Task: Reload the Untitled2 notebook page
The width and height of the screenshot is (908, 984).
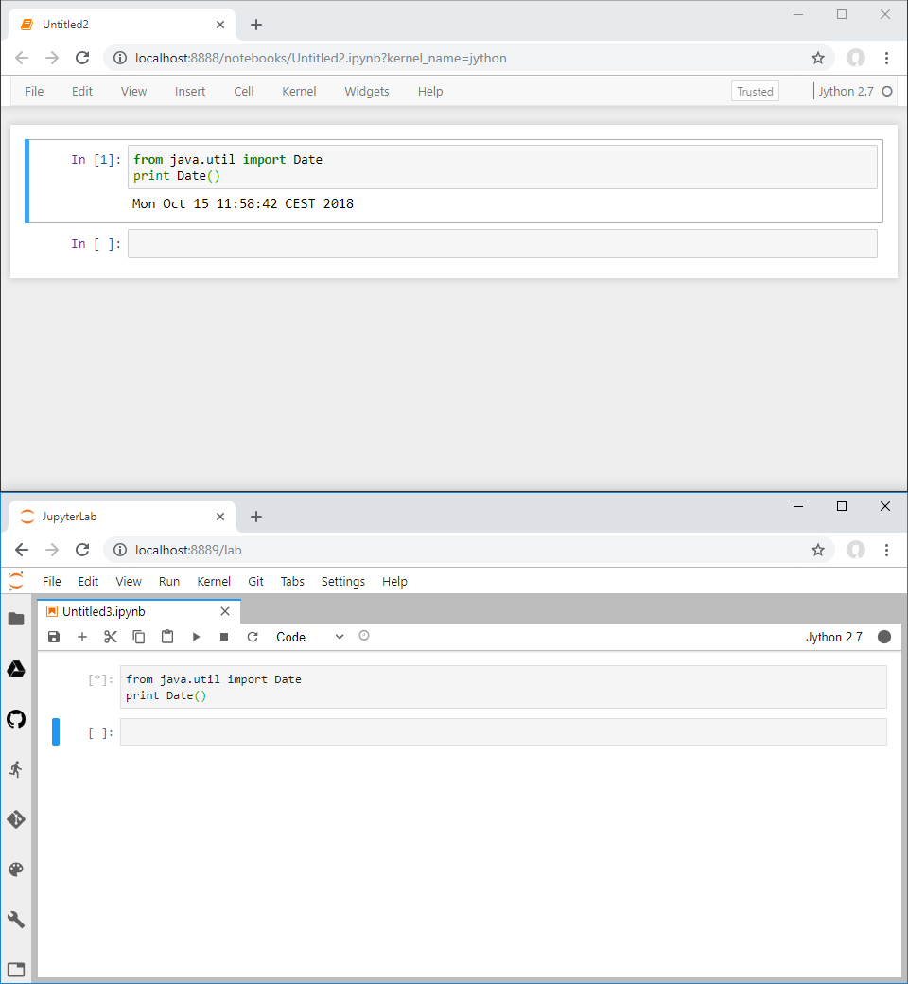Action: [x=82, y=58]
